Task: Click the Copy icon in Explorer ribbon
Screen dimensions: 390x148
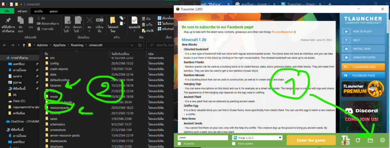Action: (21, 21)
